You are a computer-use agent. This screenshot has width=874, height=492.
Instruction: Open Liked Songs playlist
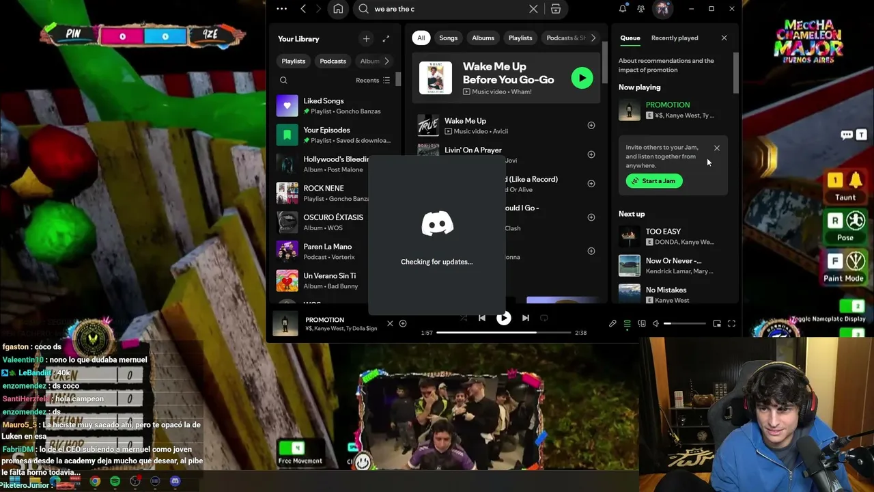coord(335,106)
